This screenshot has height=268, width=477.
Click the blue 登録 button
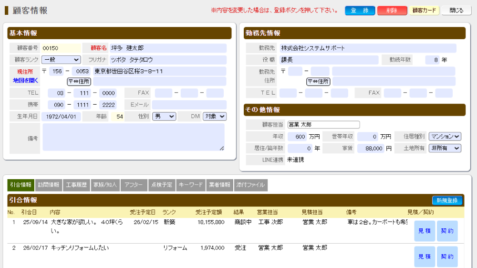tap(360, 11)
